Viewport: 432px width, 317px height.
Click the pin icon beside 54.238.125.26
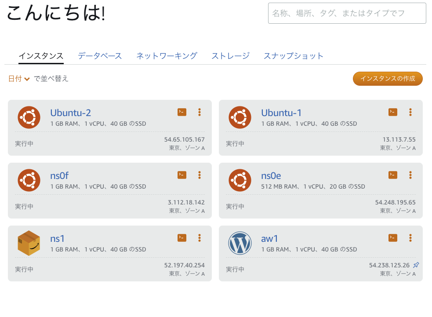point(416,265)
